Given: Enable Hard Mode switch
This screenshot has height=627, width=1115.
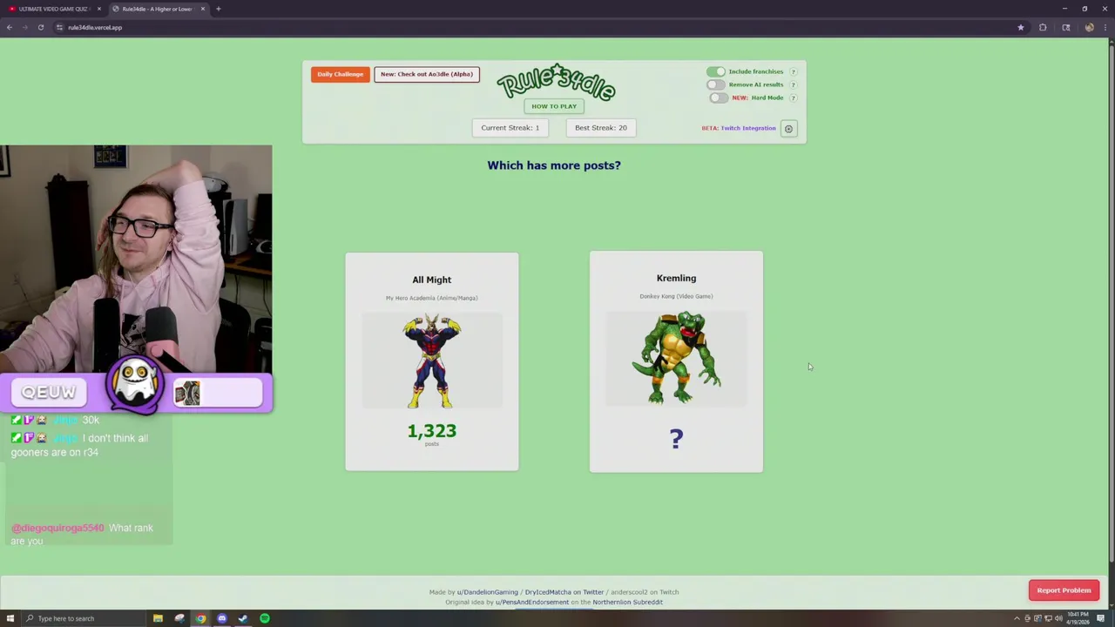Looking at the screenshot, I should (x=718, y=98).
